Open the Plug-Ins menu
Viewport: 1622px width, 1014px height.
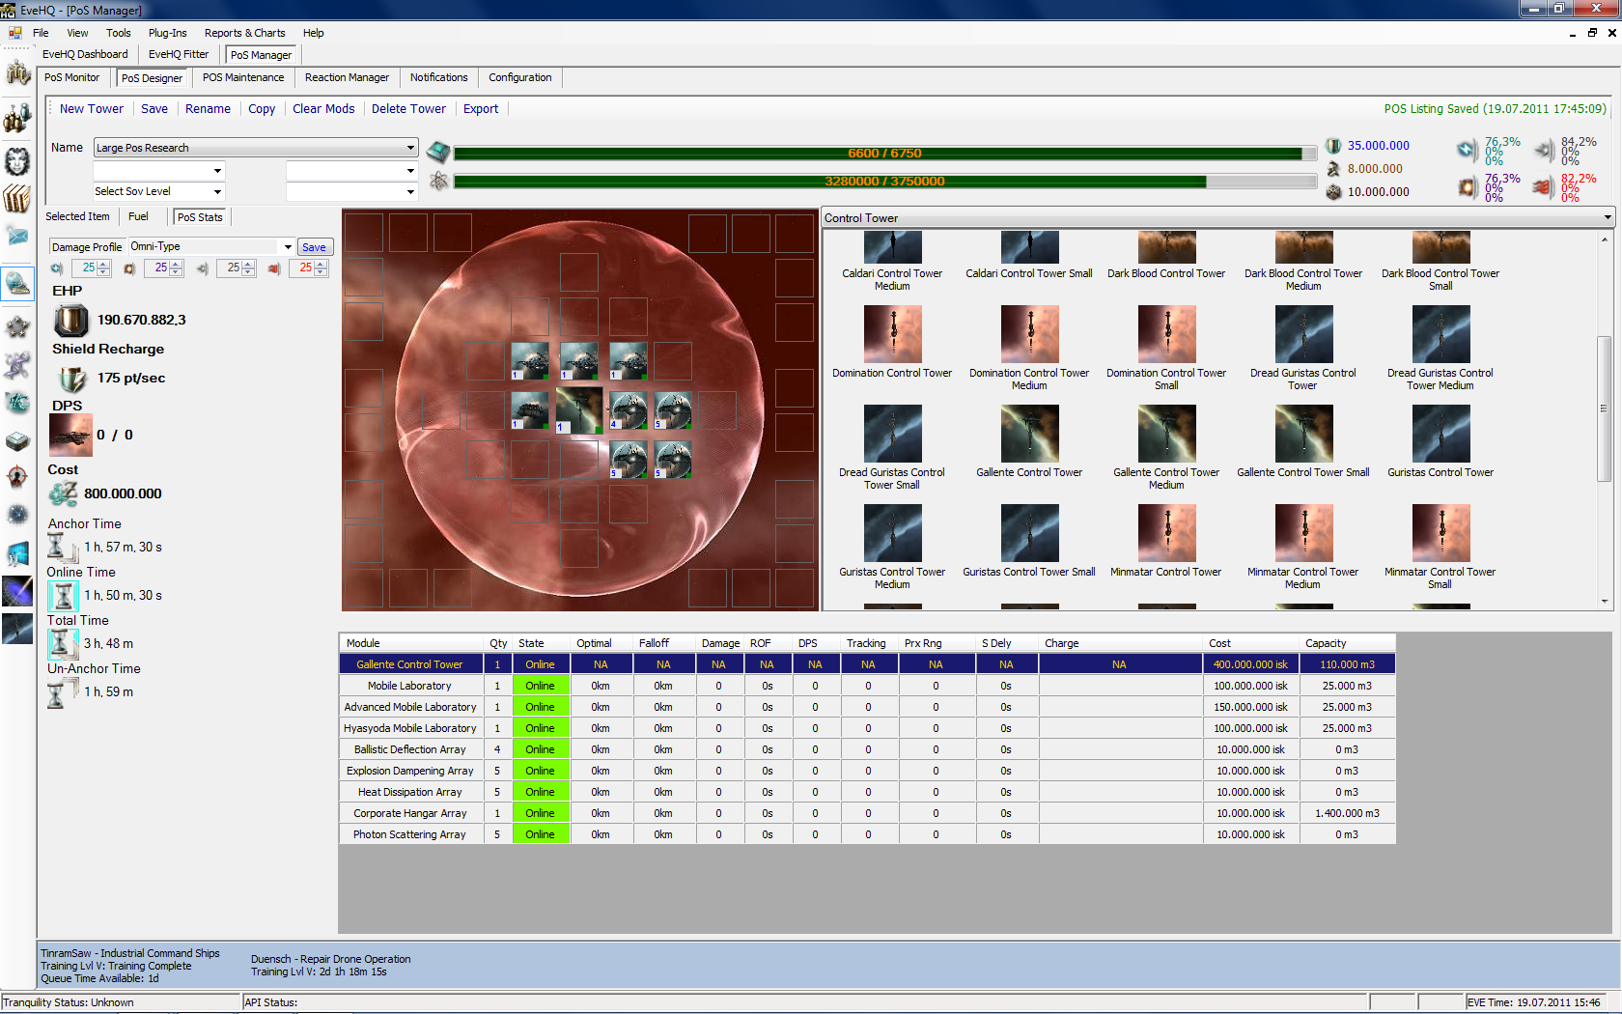(167, 33)
